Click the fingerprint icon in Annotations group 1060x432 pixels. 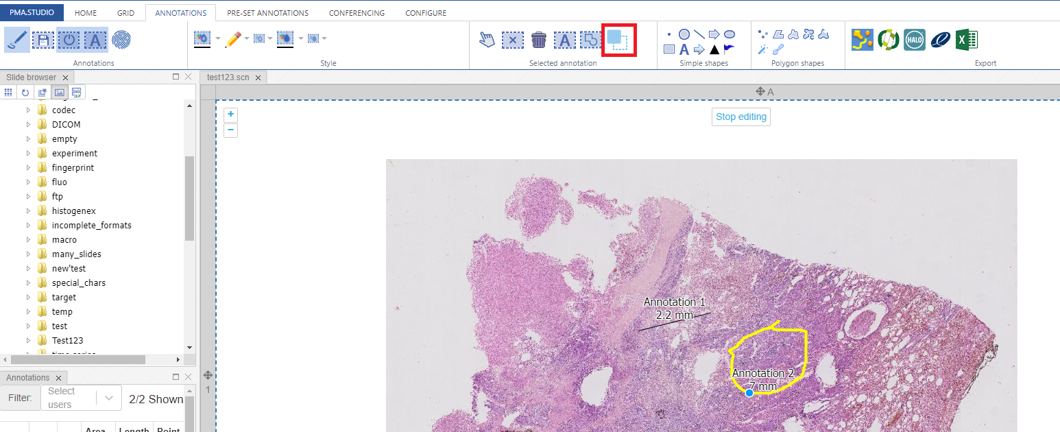click(x=121, y=40)
